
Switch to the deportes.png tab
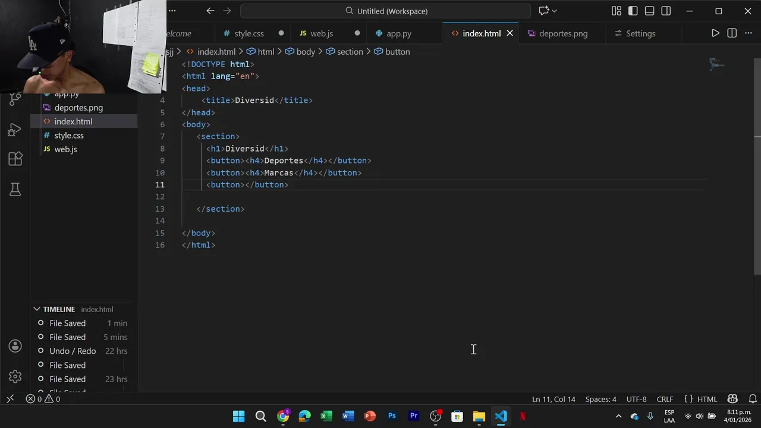point(563,33)
